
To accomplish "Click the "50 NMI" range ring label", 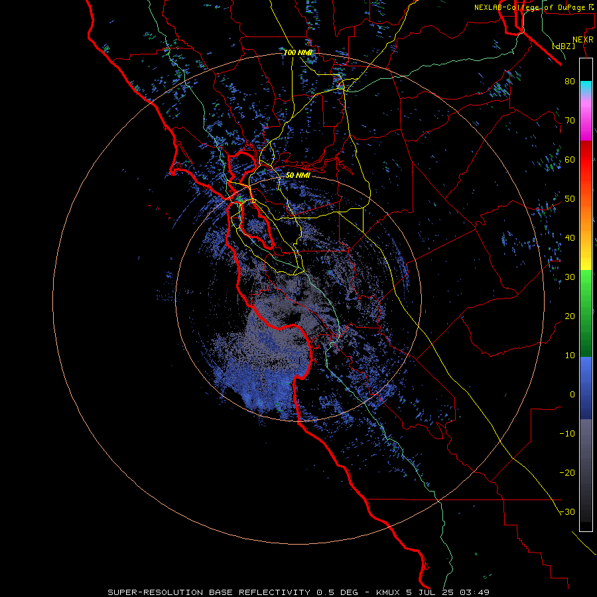I will (x=298, y=175).
